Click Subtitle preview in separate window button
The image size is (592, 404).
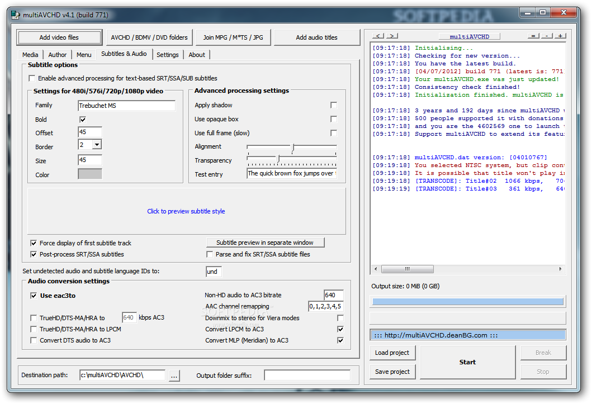pos(265,243)
